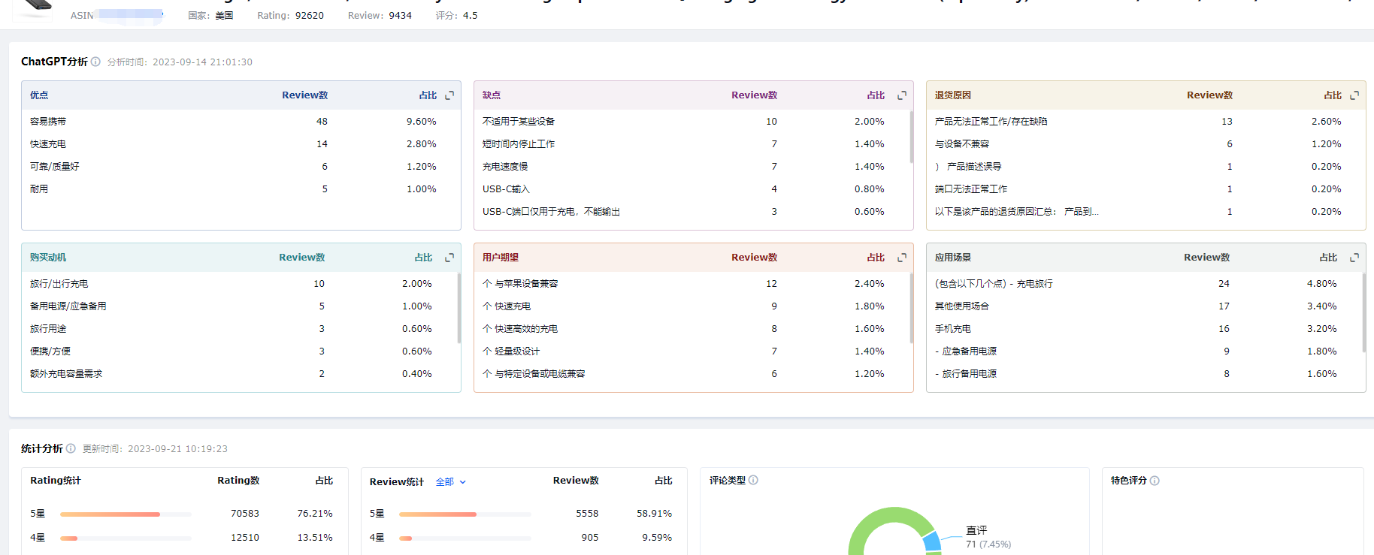1374x555 pixels.
Task: Click the 直评 chart label
Action: (976, 530)
